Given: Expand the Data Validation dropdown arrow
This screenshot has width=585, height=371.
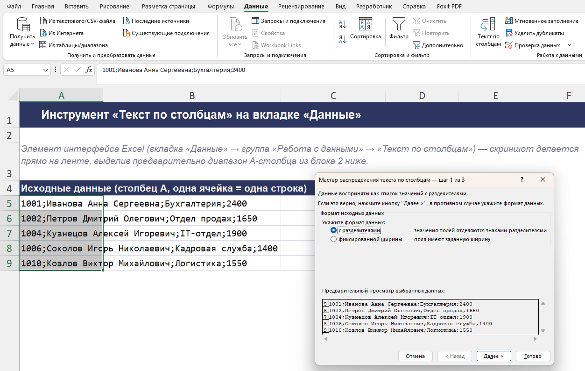Looking at the screenshot, I should coord(569,45).
